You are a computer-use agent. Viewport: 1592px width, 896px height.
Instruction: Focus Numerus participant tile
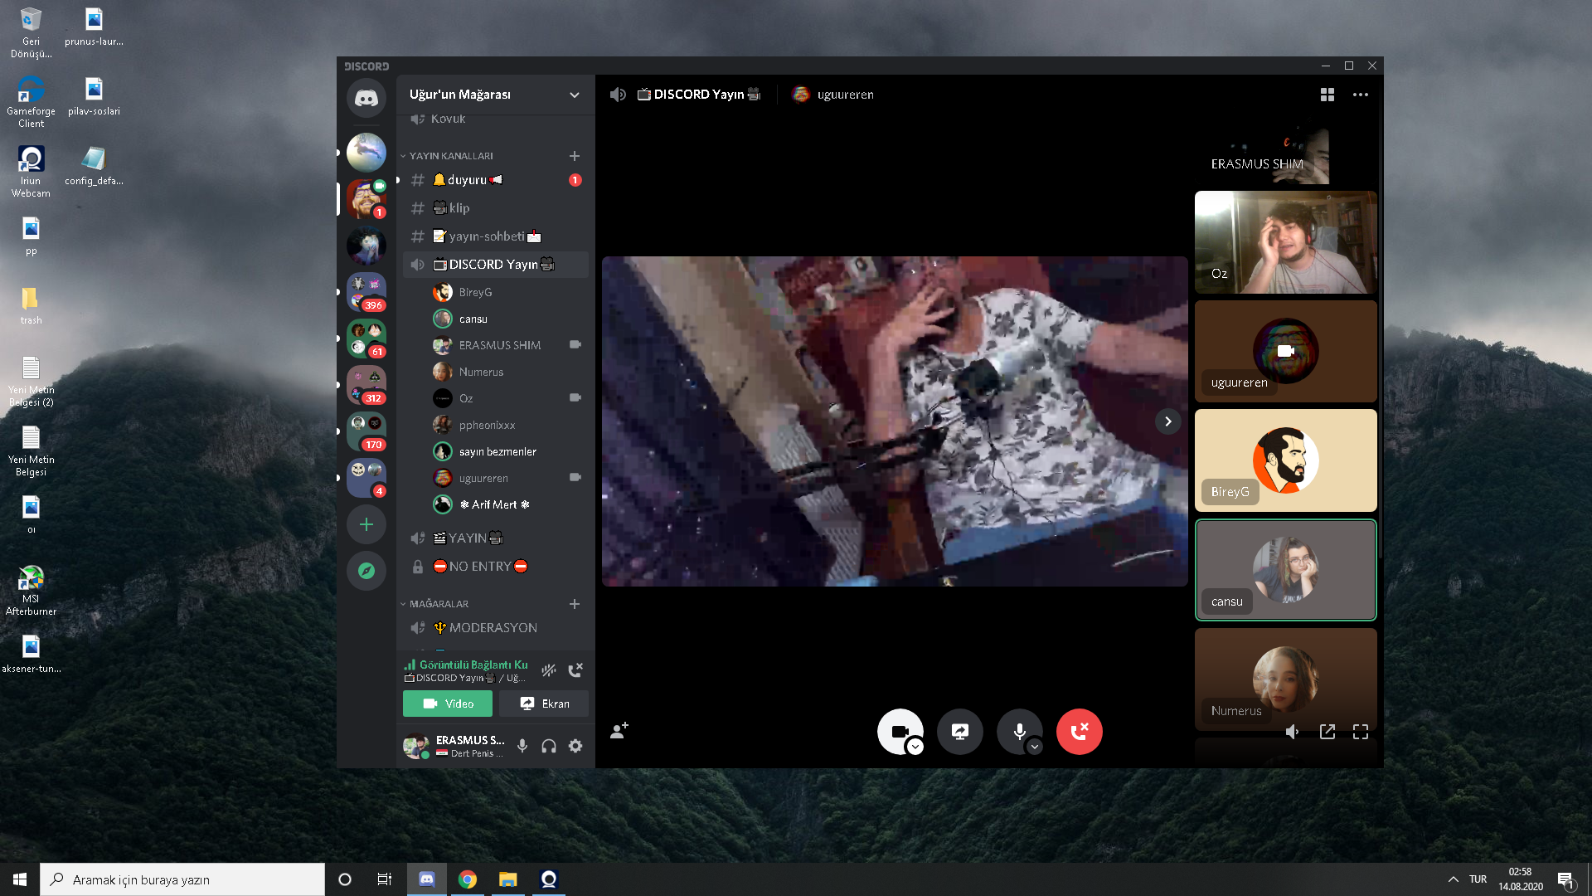pos(1286,679)
